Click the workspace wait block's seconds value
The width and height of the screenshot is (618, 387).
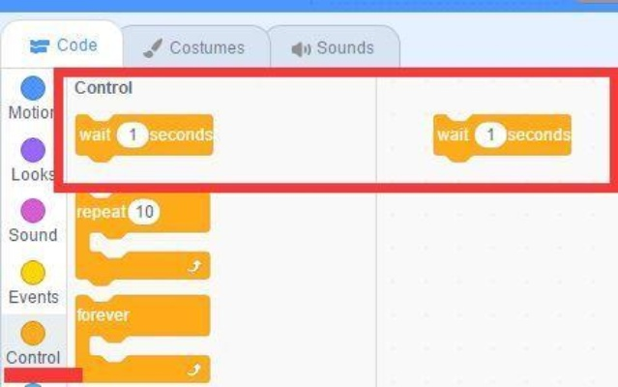click(490, 135)
